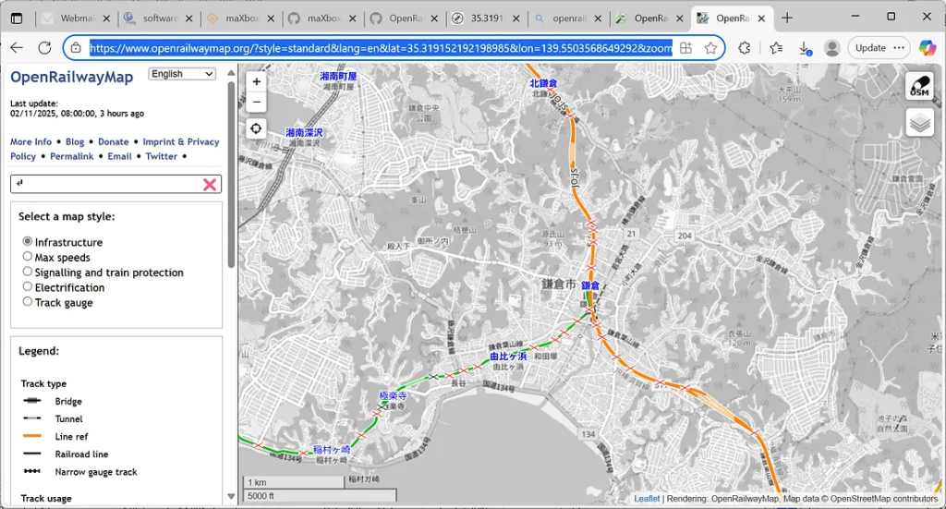Open the English language dropdown

182,74
